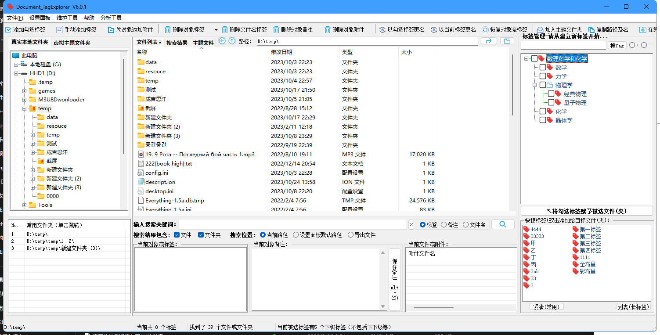Click the magnifier search button
The width and height of the screenshot is (660, 335).
pyautogui.click(x=503, y=224)
